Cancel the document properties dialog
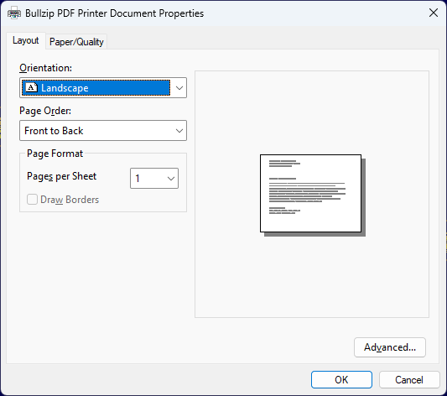The width and height of the screenshot is (447, 396). [409, 379]
